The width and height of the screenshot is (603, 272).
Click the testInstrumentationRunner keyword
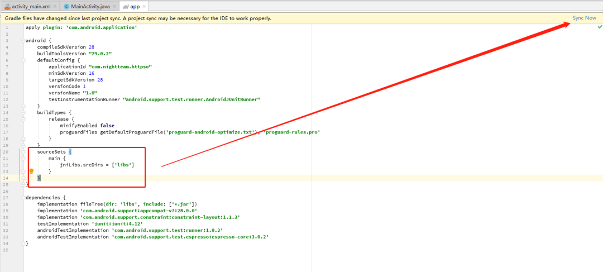pyautogui.click(x=85, y=99)
